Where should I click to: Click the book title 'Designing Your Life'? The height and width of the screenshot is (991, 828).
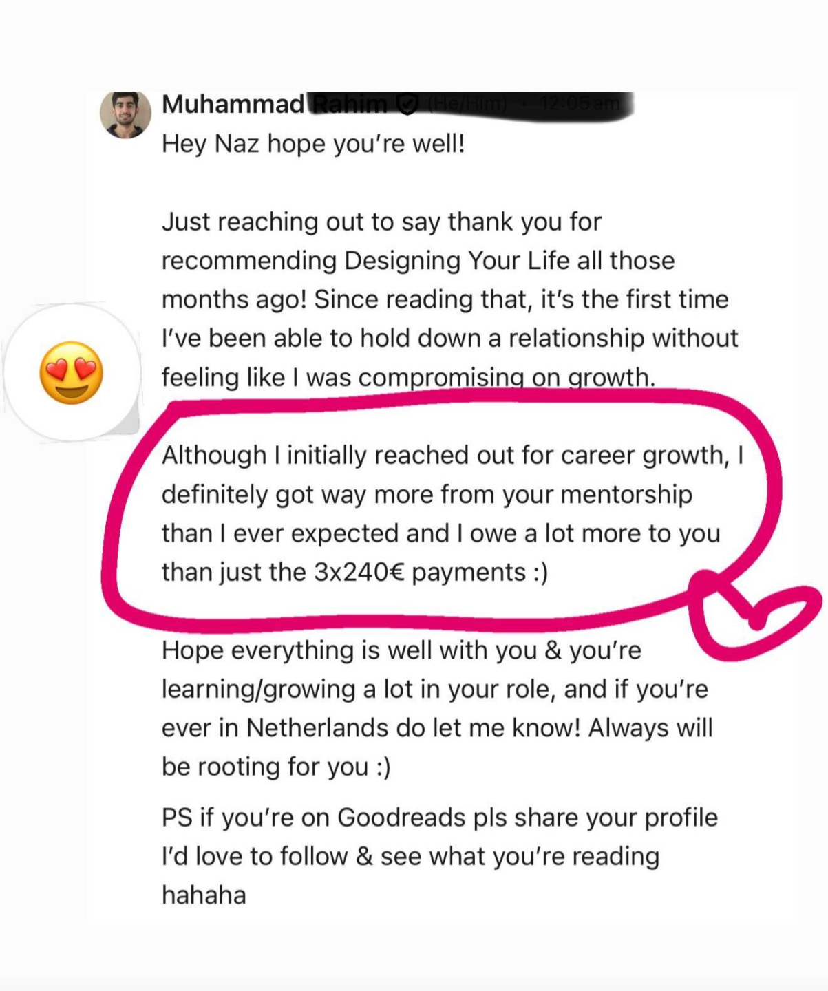coord(457,261)
